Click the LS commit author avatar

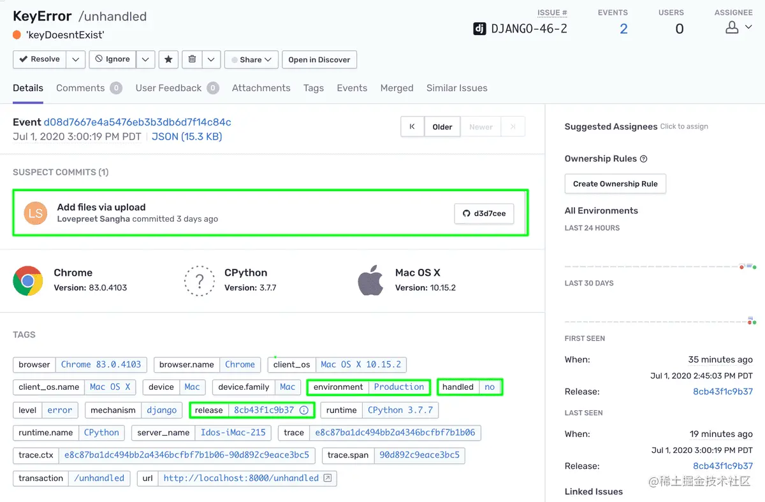(36, 213)
